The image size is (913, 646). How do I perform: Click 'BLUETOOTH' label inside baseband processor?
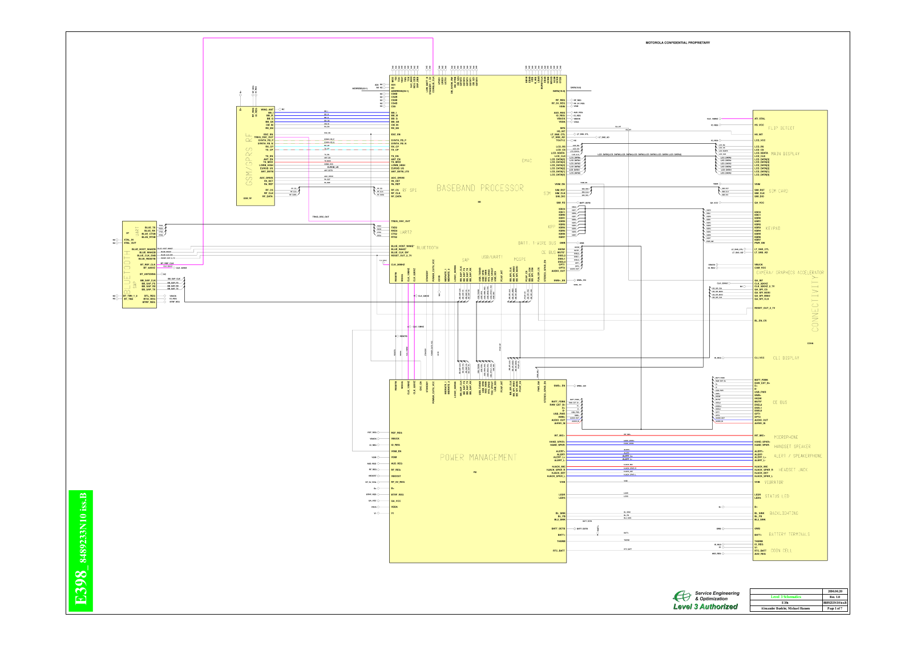(428, 248)
